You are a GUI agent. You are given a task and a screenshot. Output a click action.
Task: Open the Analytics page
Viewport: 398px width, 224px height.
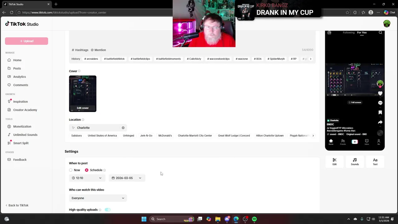pos(19,77)
